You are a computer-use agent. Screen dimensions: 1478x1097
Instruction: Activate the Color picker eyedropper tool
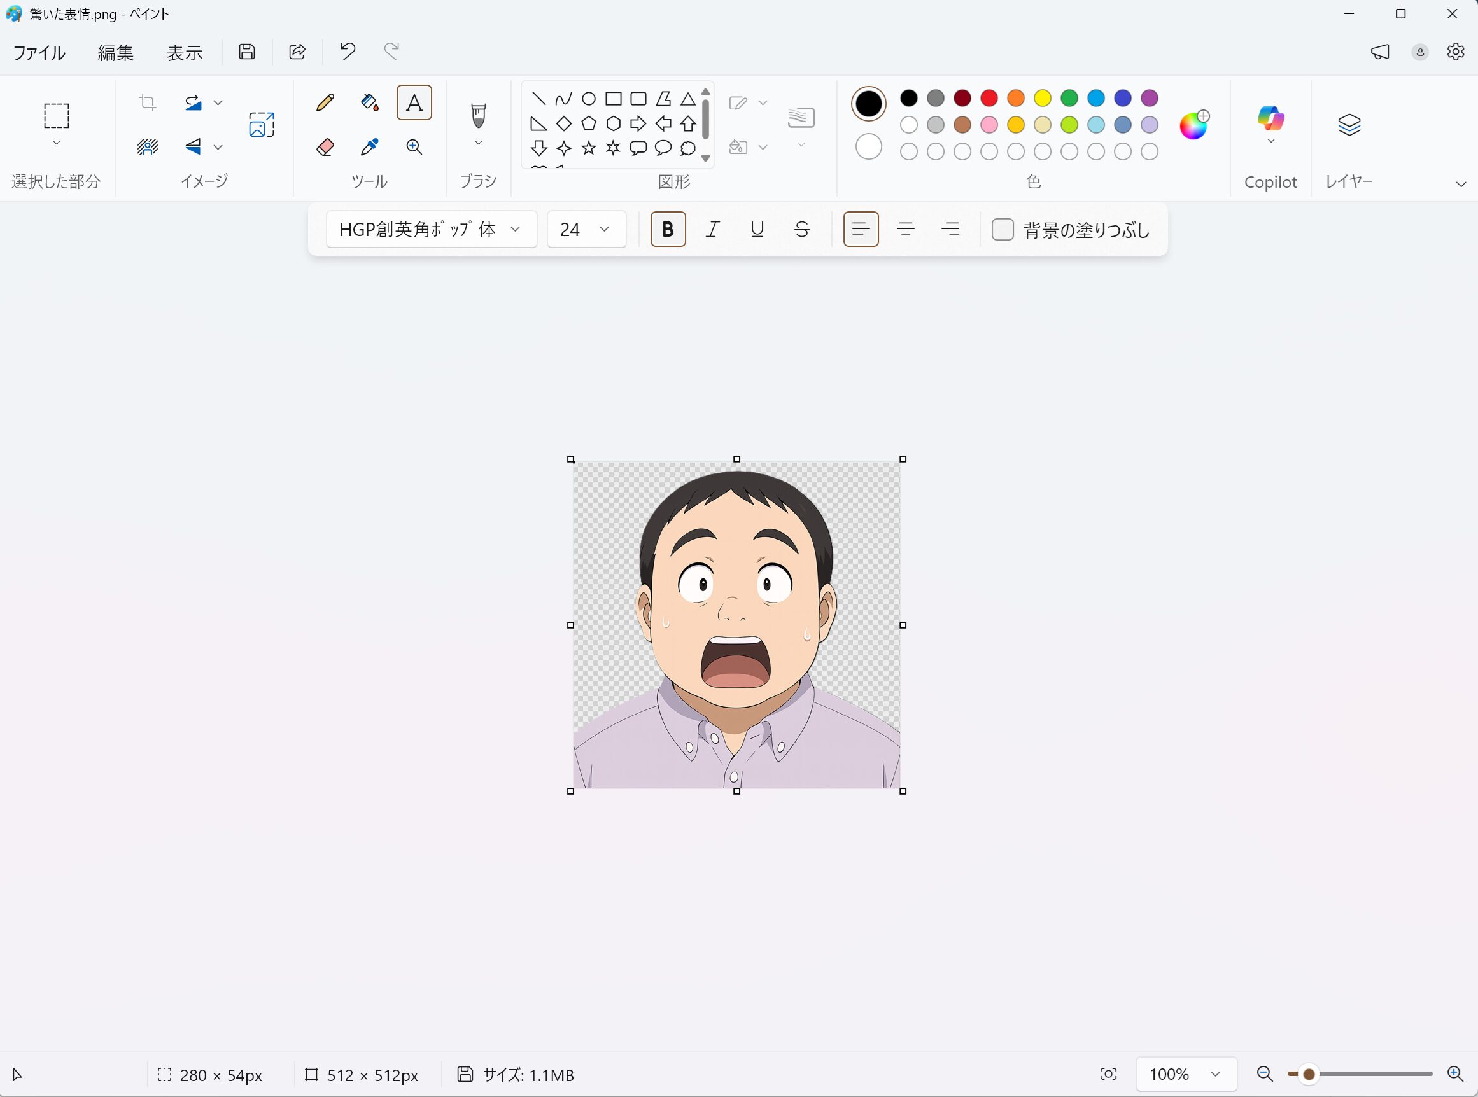pos(369,147)
